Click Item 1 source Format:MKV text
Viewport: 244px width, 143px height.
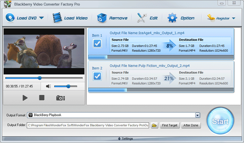[x=120, y=51]
